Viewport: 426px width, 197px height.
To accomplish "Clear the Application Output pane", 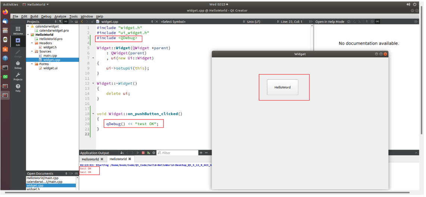I will [122, 153].
